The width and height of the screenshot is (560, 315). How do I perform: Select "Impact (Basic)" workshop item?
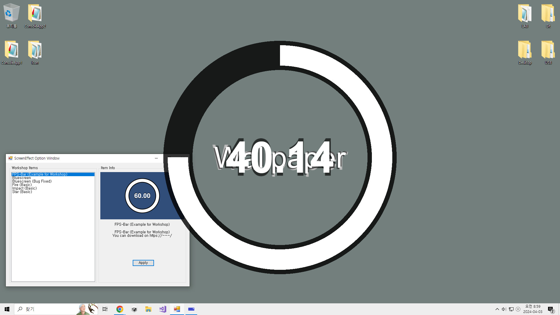[24, 188]
